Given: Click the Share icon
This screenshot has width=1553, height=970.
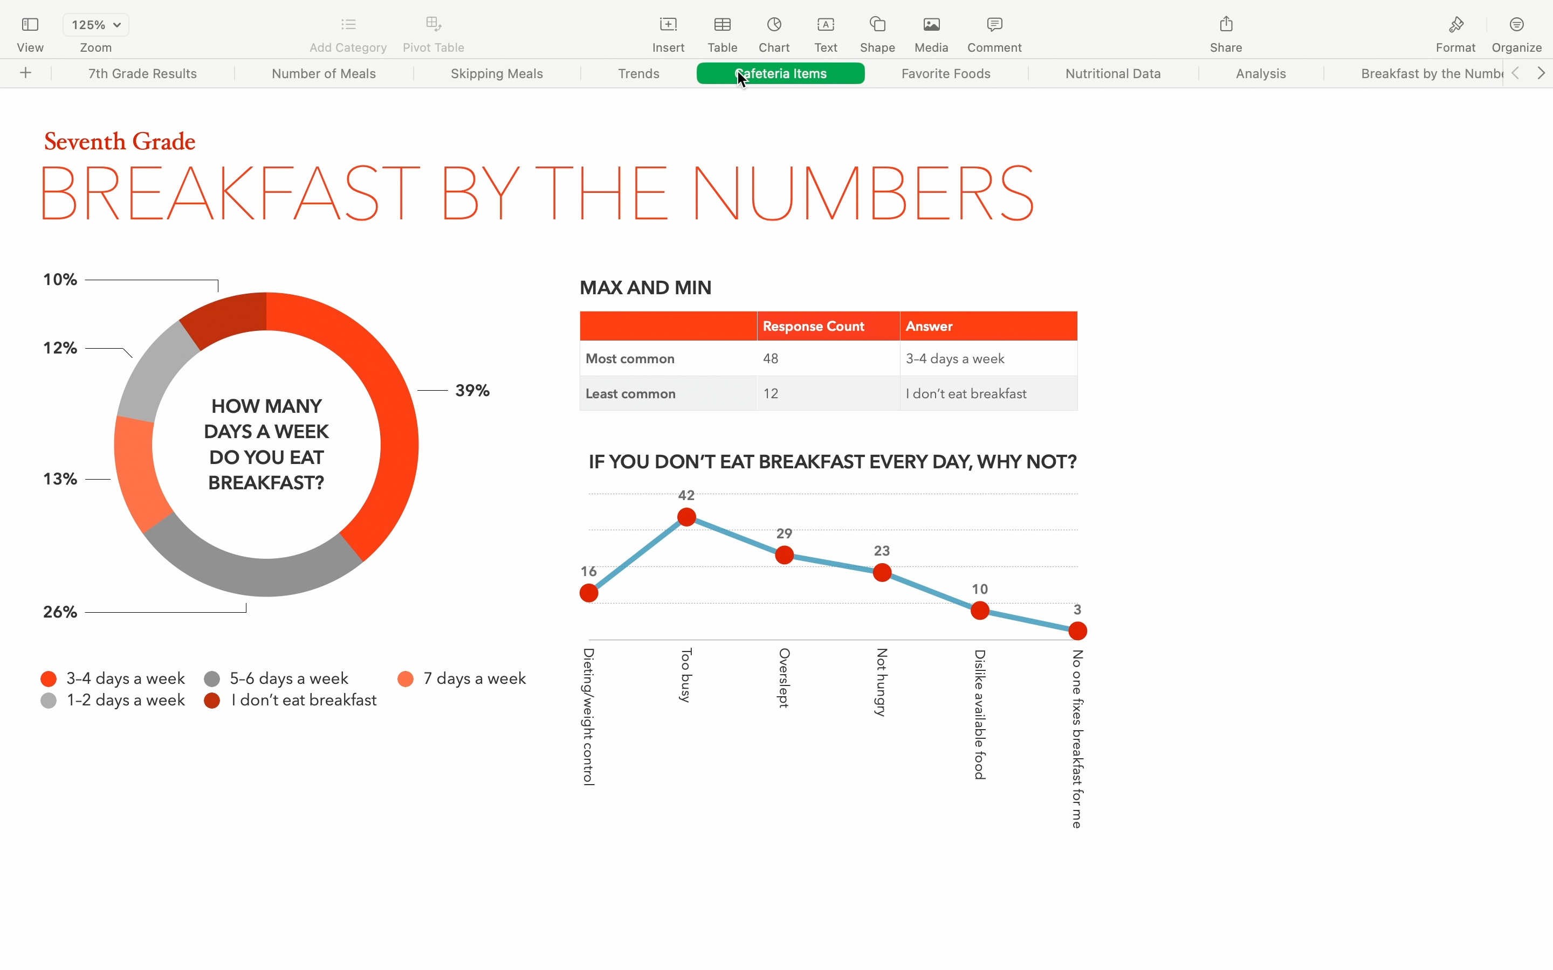Looking at the screenshot, I should [1226, 24].
